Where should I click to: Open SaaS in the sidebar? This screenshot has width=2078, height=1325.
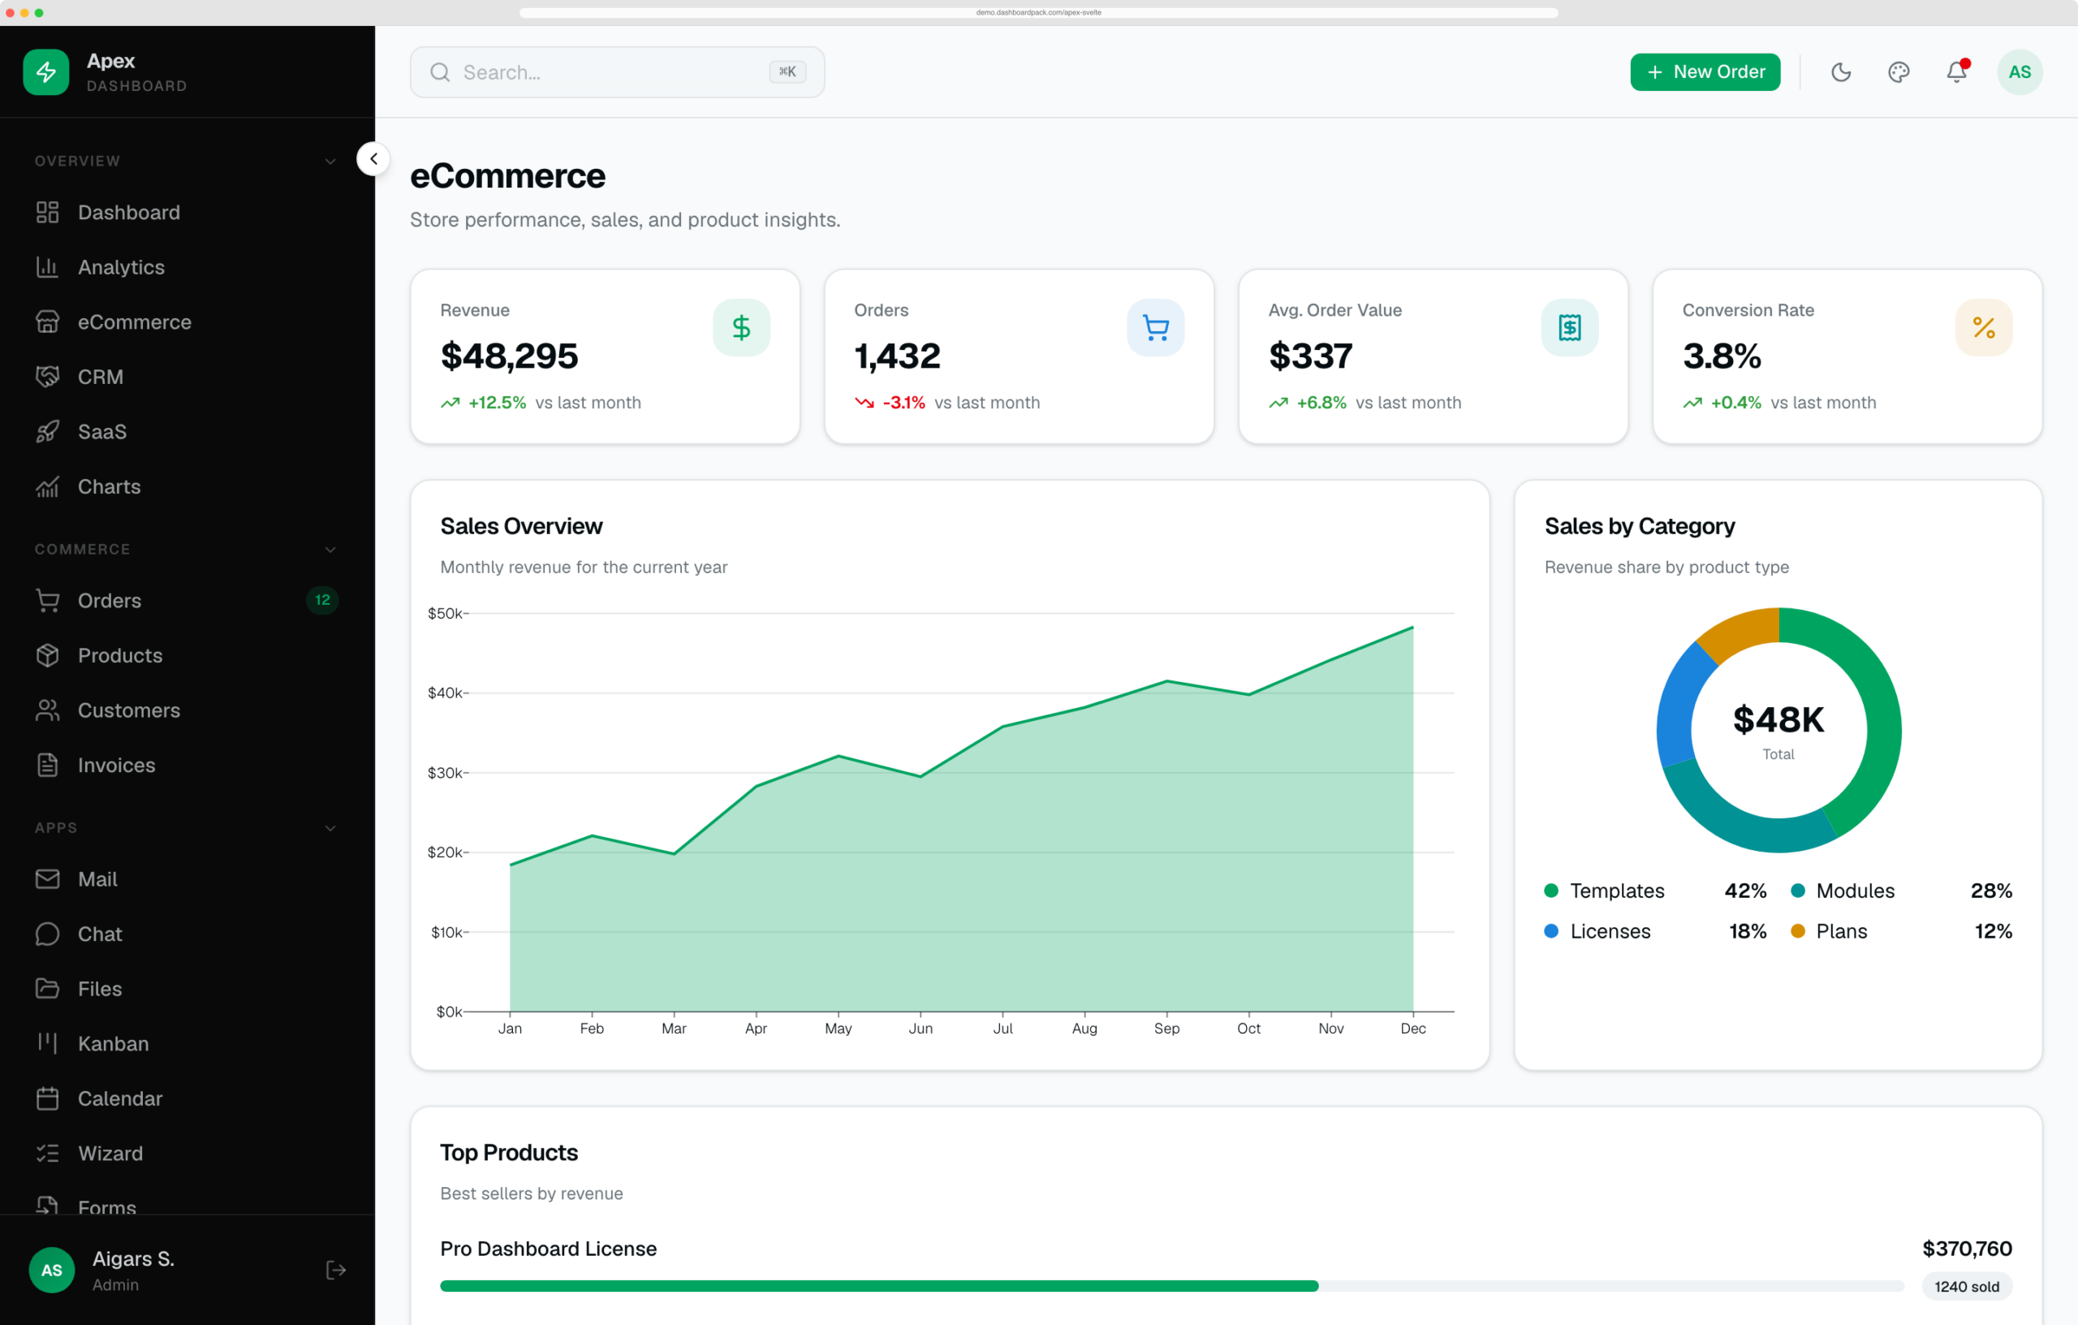pyautogui.click(x=187, y=432)
